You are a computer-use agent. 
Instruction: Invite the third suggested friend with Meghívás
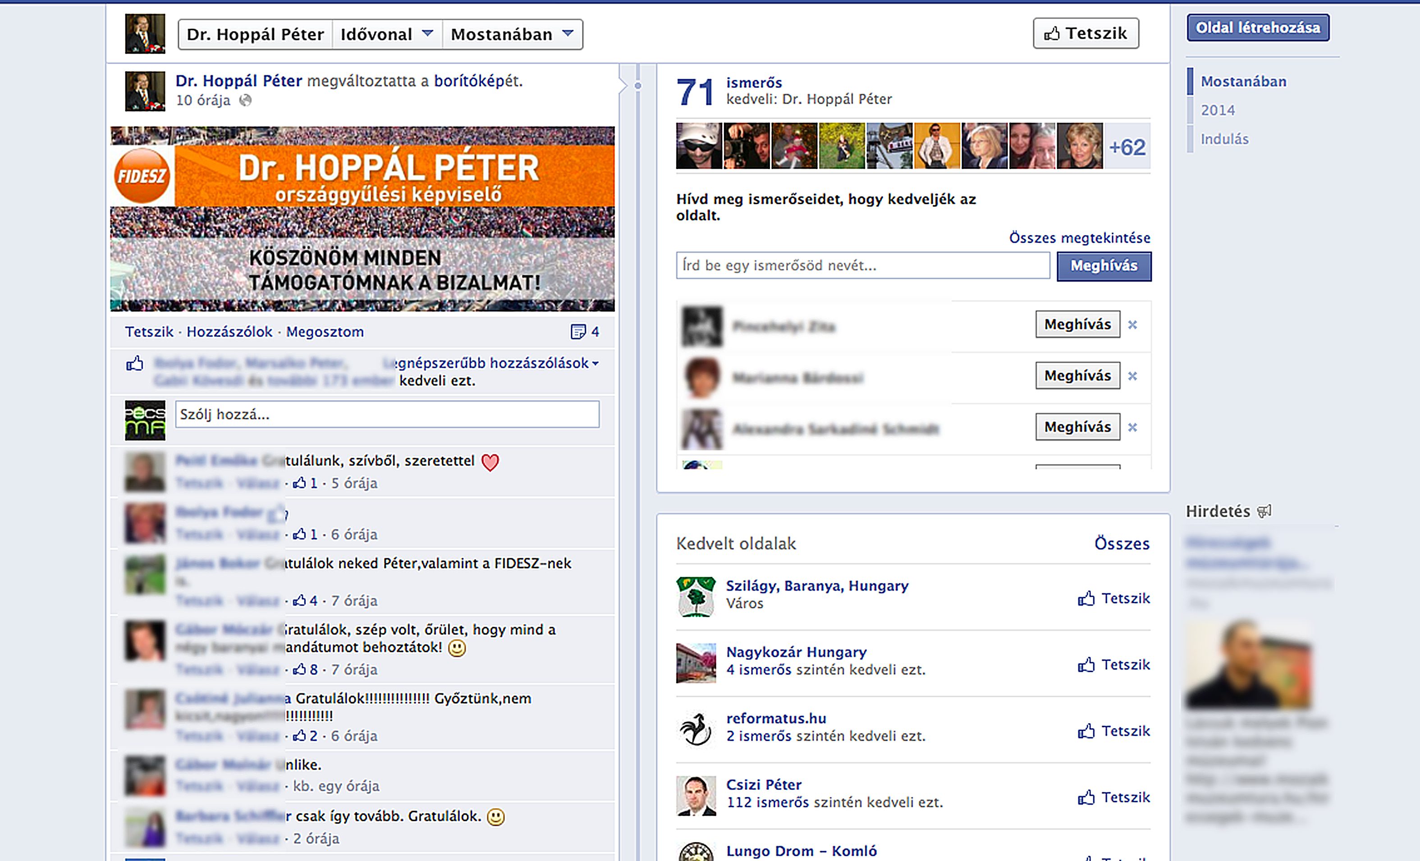click(1078, 427)
